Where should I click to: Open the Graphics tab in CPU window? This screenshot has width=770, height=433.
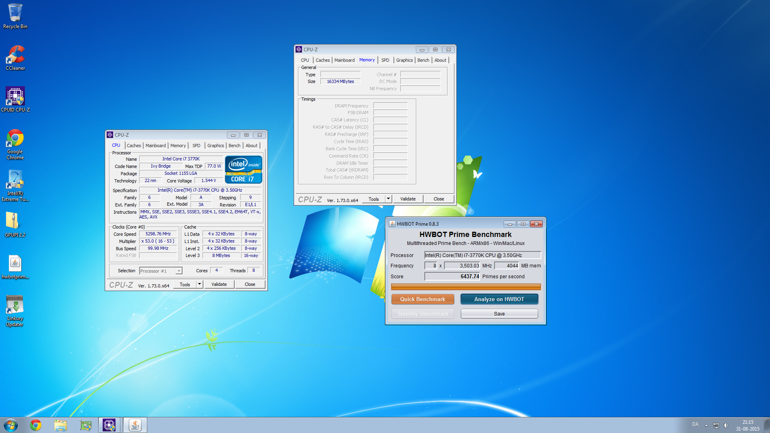[x=216, y=146]
